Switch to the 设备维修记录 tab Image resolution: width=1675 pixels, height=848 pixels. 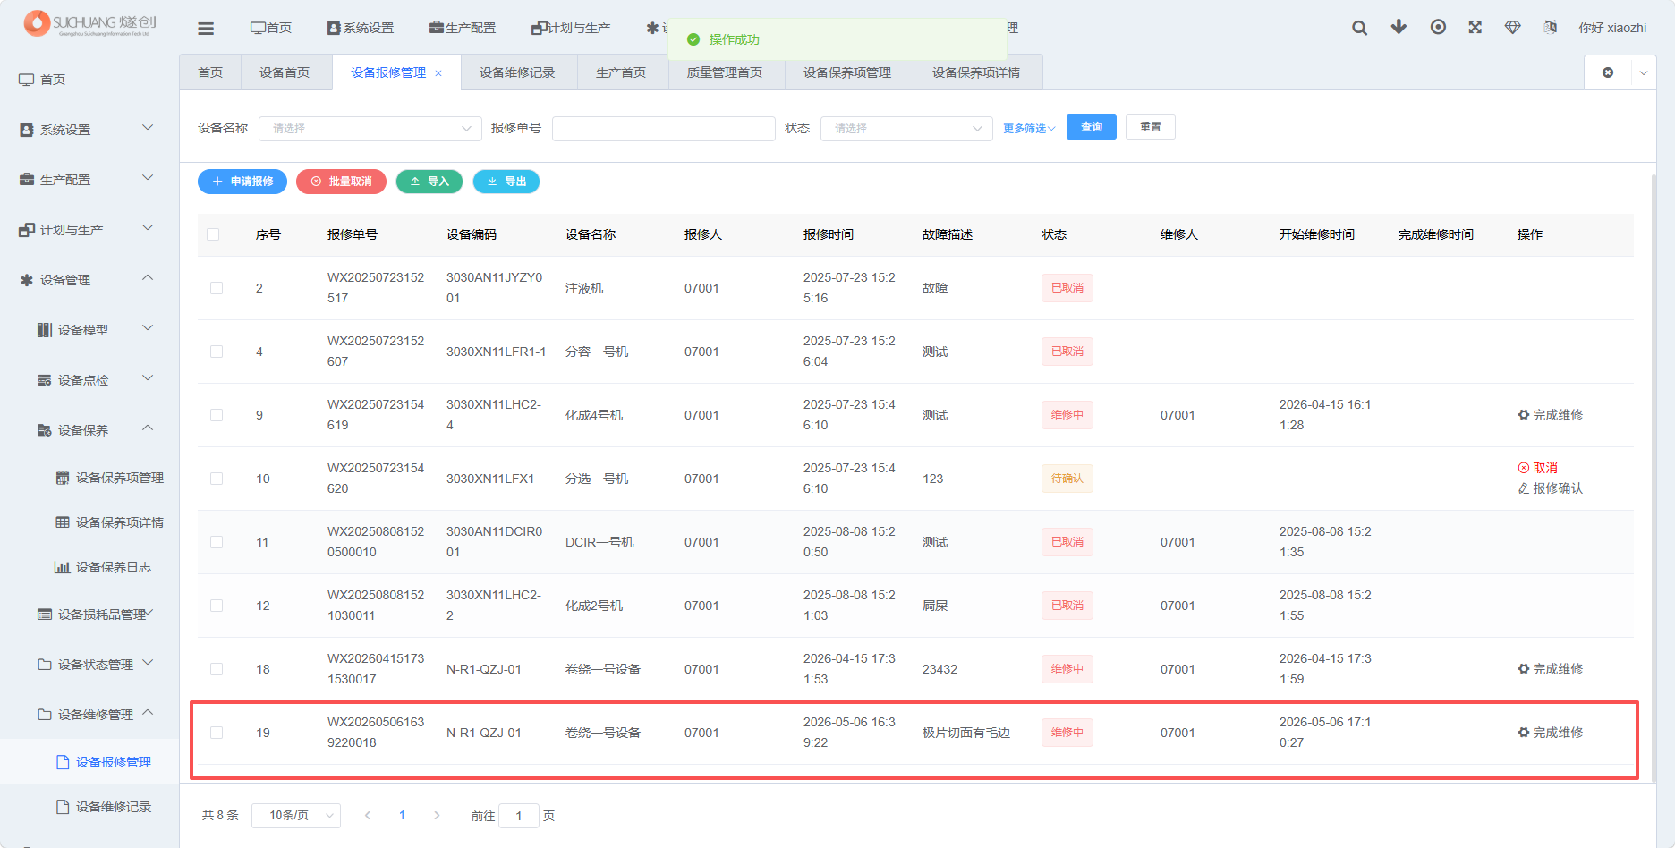point(517,72)
